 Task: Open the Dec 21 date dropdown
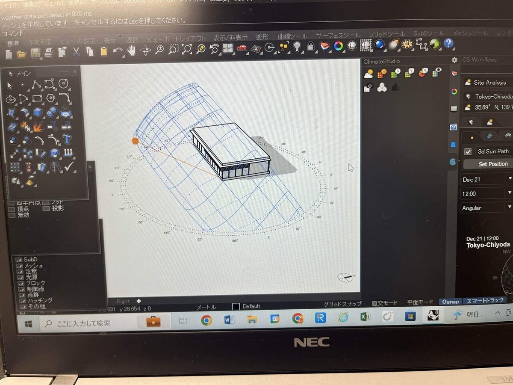pos(486,179)
